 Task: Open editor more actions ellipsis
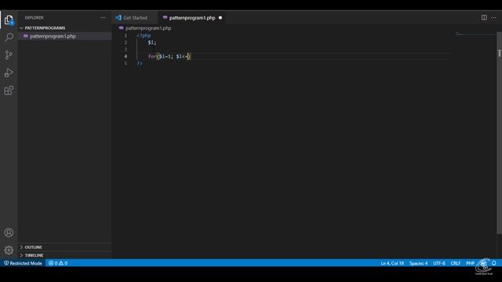point(493,17)
